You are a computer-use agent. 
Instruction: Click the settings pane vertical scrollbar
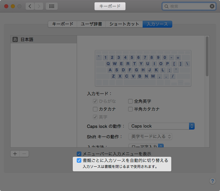tap(207, 57)
